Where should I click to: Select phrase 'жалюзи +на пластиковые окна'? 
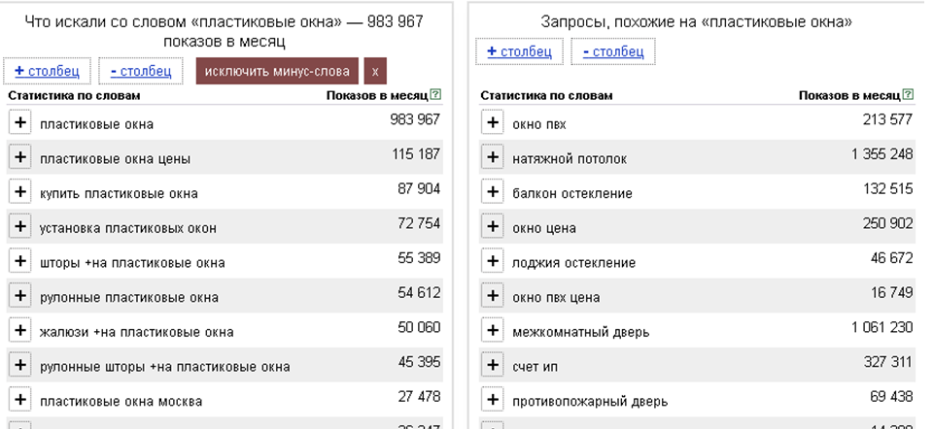click(x=136, y=332)
